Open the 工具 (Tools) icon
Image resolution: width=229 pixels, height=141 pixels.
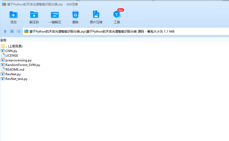[x=117, y=14]
